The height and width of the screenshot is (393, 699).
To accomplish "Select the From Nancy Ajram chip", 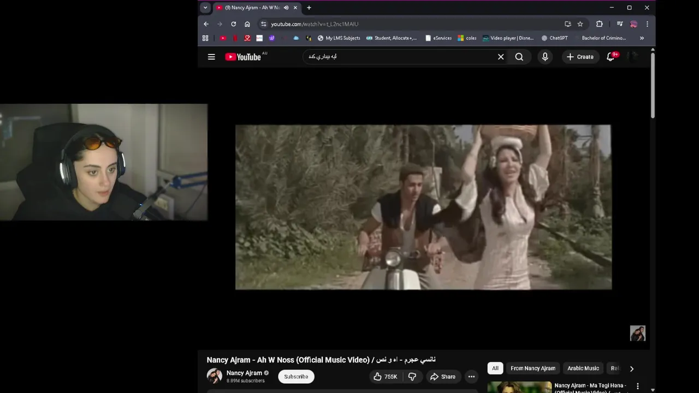I will 533,368.
